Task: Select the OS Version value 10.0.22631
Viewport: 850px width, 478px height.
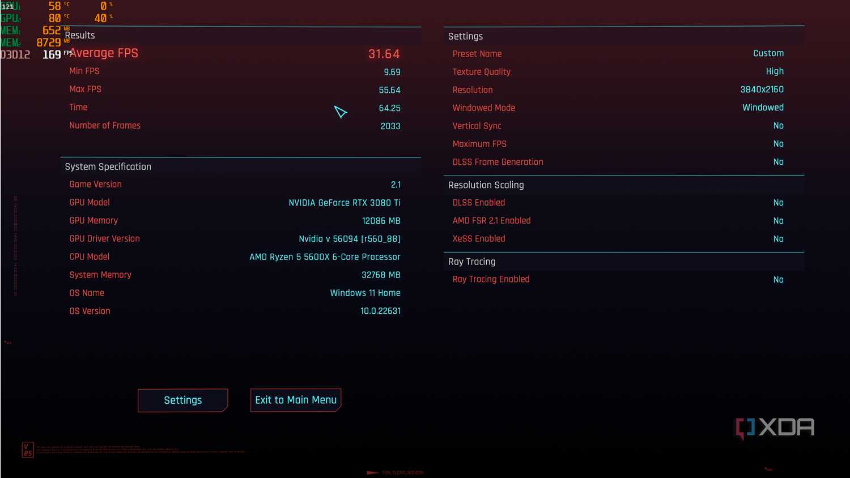Action: [x=381, y=311]
